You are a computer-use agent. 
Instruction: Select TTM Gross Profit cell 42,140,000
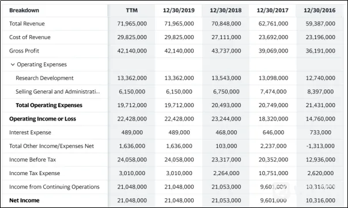pyautogui.click(x=132, y=51)
